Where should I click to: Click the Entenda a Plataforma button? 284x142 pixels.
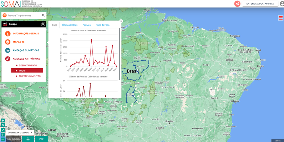(260, 4)
